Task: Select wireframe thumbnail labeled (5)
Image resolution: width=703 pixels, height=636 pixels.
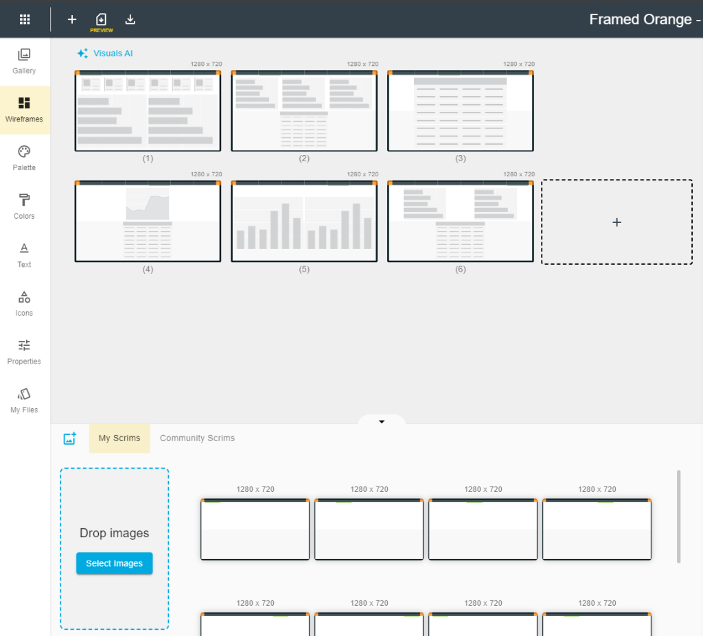Action: [x=304, y=222]
